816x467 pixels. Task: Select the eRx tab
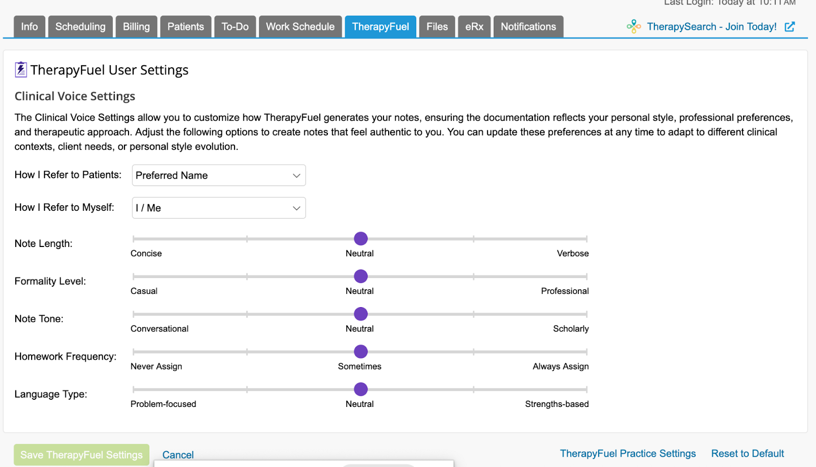(x=474, y=26)
